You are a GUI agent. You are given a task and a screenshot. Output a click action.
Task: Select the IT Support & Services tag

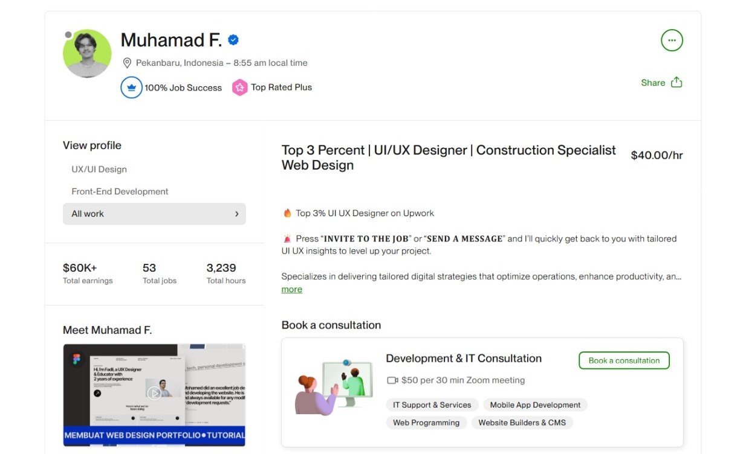pyautogui.click(x=432, y=404)
